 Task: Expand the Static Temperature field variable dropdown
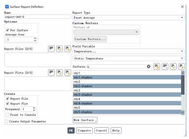pos(129,58)
